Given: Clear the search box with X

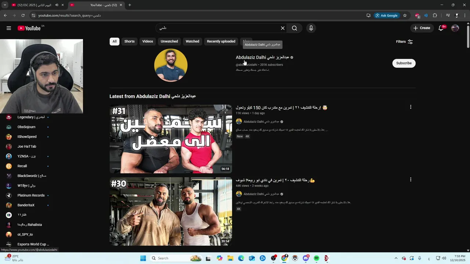Looking at the screenshot, I should click(283, 28).
